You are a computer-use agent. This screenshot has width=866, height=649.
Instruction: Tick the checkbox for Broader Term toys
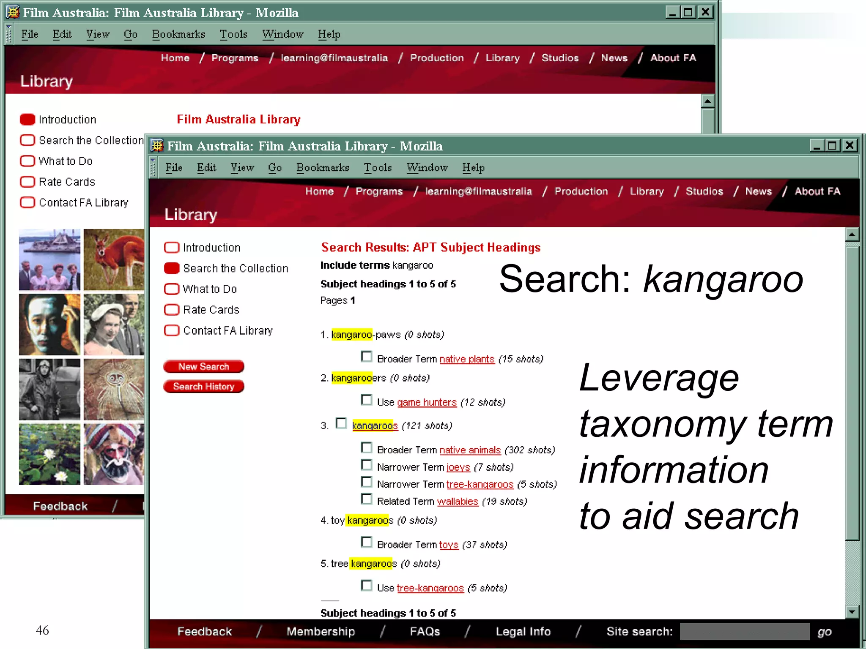coord(367,542)
